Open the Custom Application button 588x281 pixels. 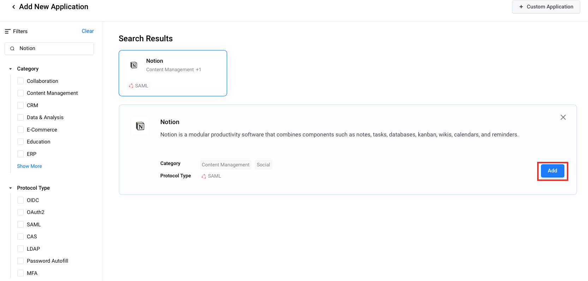pos(546,7)
